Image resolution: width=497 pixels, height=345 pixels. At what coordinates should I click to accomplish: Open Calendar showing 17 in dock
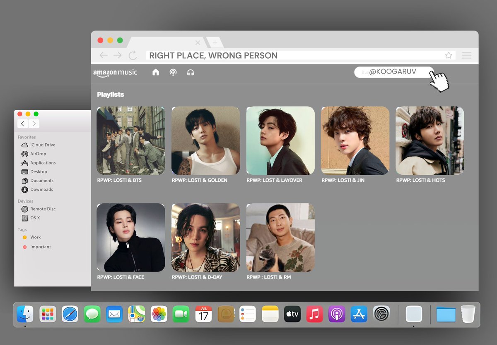click(203, 314)
